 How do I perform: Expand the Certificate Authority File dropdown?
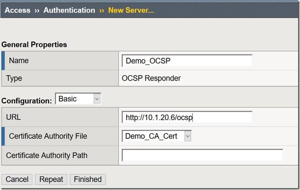pos(157,136)
